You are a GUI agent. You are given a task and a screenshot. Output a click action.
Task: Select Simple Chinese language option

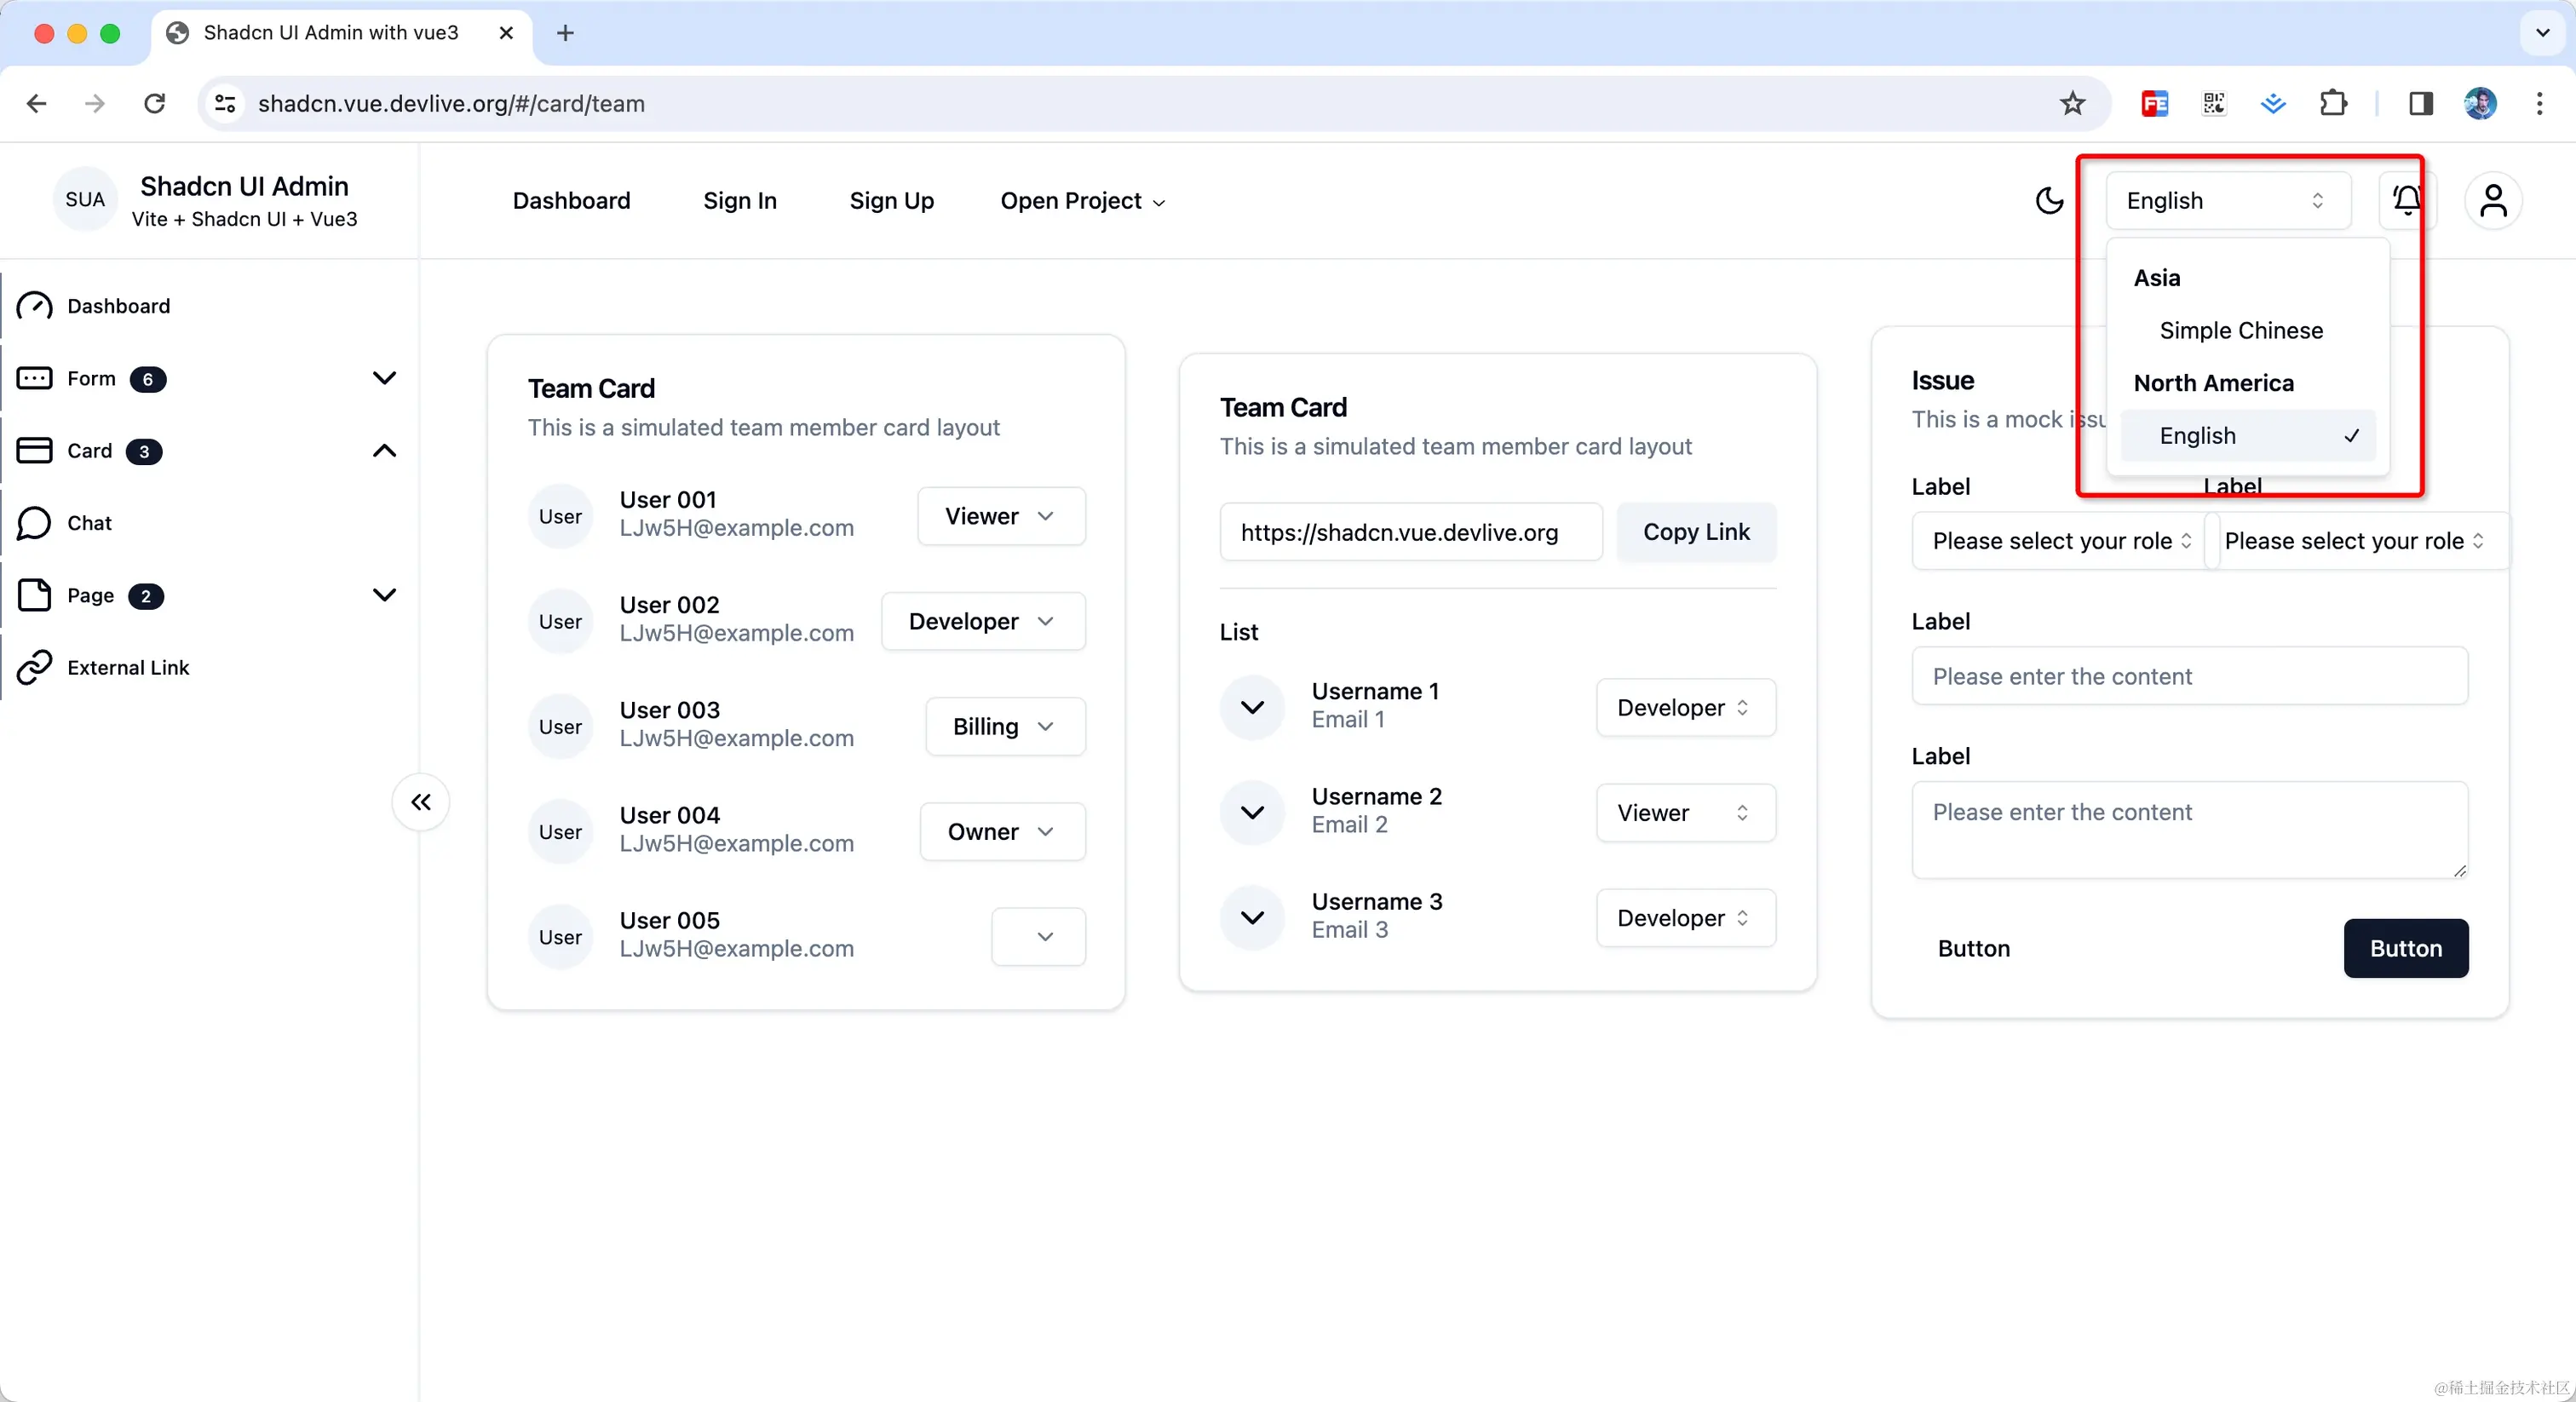click(2240, 331)
